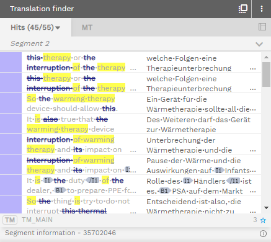Click the I1 tag in Händlers target text

pyautogui.click(x=188, y=181)
